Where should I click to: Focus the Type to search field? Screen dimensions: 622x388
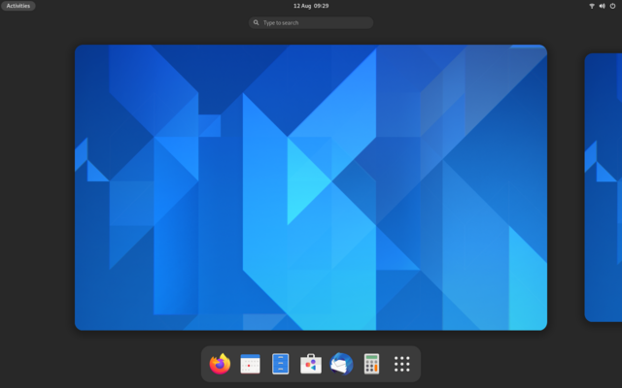click(311, 22)
